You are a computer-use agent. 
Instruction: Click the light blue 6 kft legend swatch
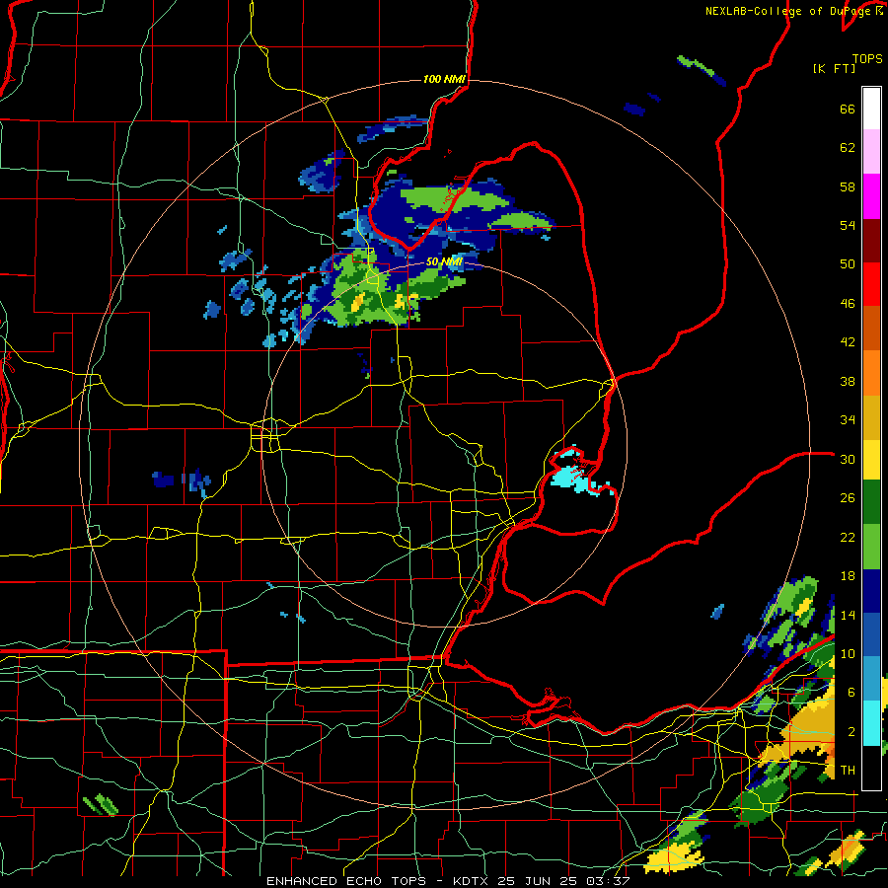click(871, 679)
